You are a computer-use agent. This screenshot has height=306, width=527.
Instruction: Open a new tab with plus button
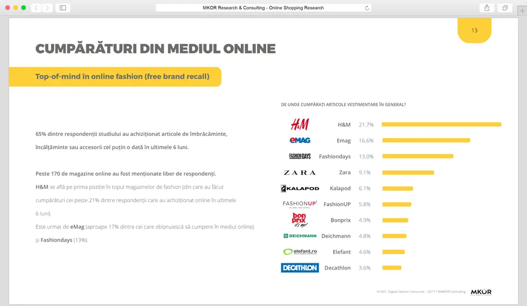click(x=522, y=11)
